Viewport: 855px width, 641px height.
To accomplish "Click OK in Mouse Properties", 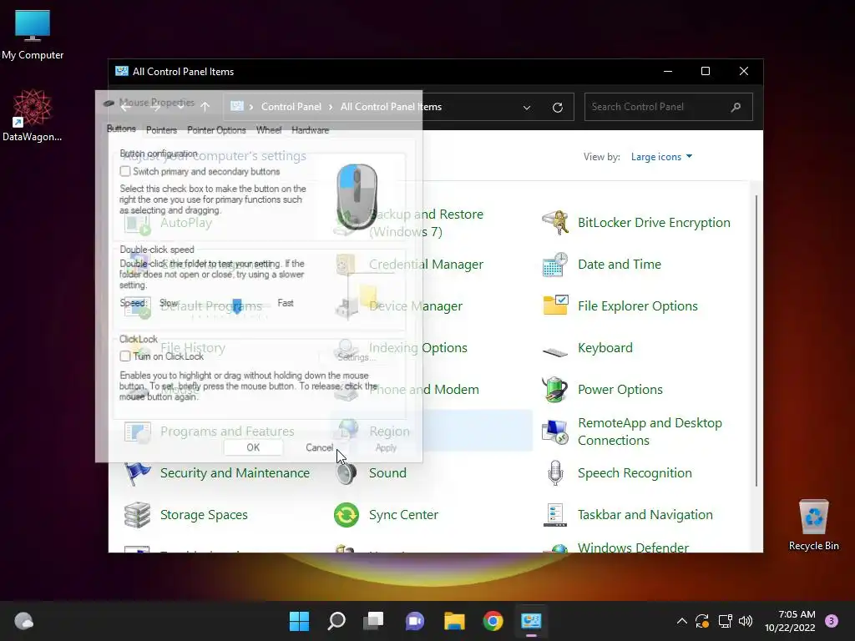I will click(x=253, y=447).
